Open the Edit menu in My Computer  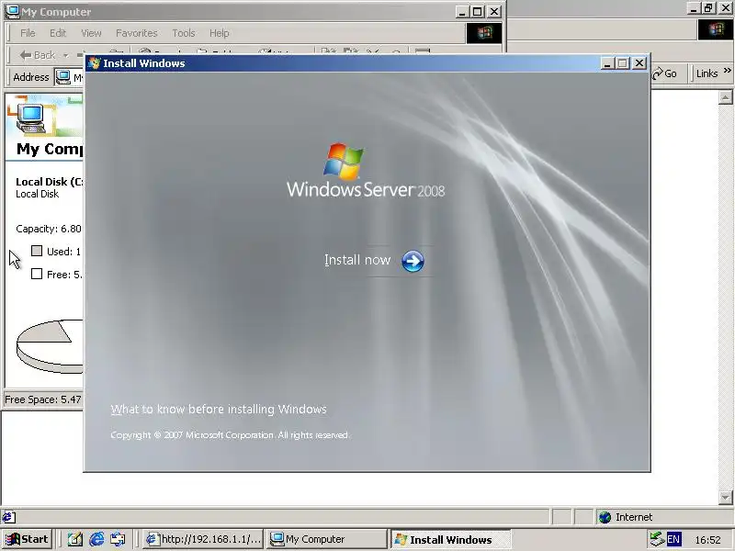[x=58, y=33]
